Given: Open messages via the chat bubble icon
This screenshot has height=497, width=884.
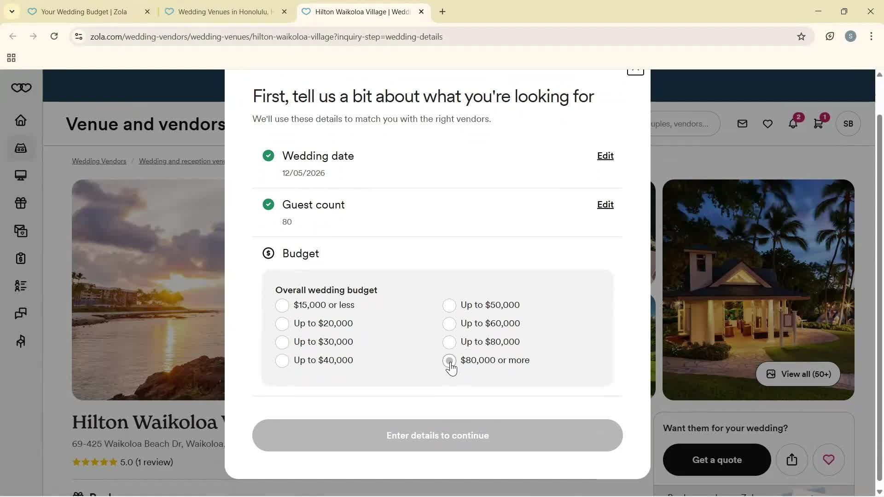Looking at the screenshot, I should pos(742,123).
